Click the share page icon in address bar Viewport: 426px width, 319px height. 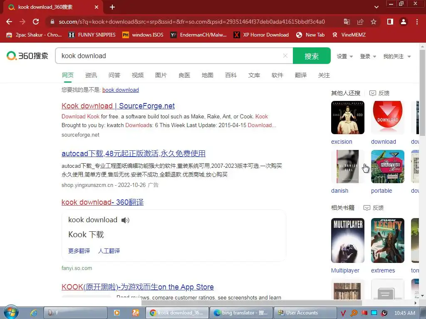(360, 22)
